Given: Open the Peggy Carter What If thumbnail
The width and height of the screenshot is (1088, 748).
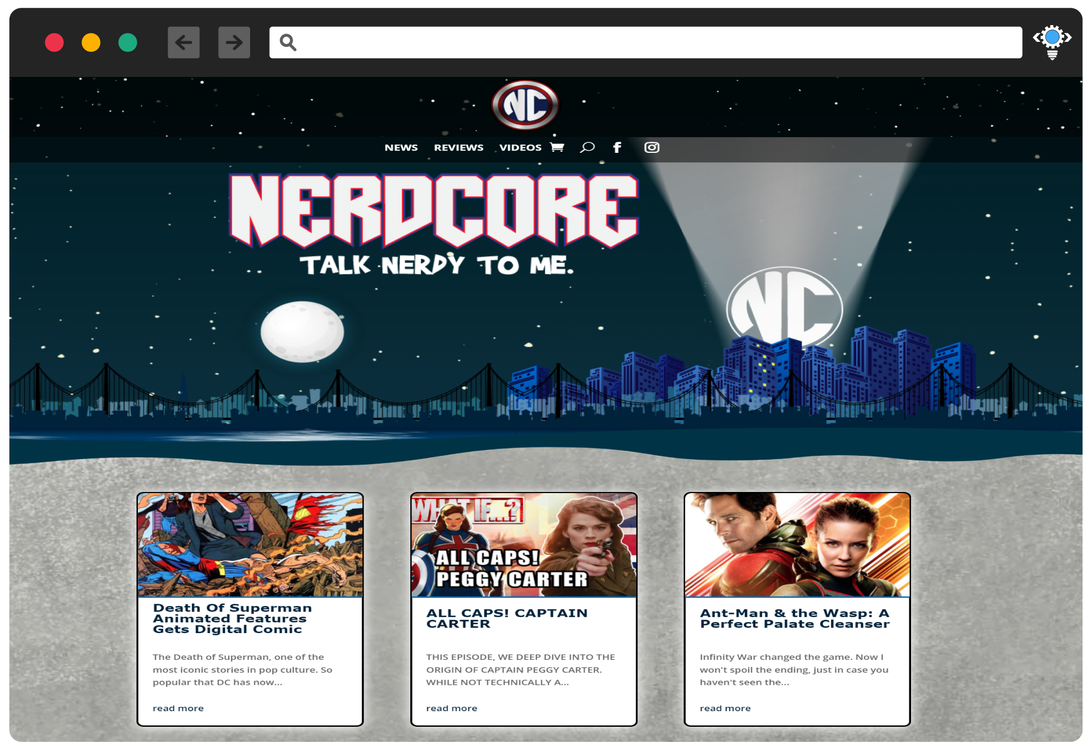Looking at the screenshot, I should tap(524, 545).
